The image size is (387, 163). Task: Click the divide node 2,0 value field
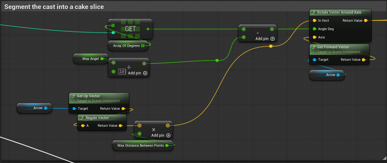pyautogui.click(x=122, y=72)
